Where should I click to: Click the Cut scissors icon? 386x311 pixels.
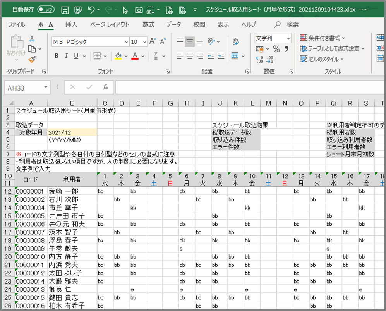pos(32,38)
